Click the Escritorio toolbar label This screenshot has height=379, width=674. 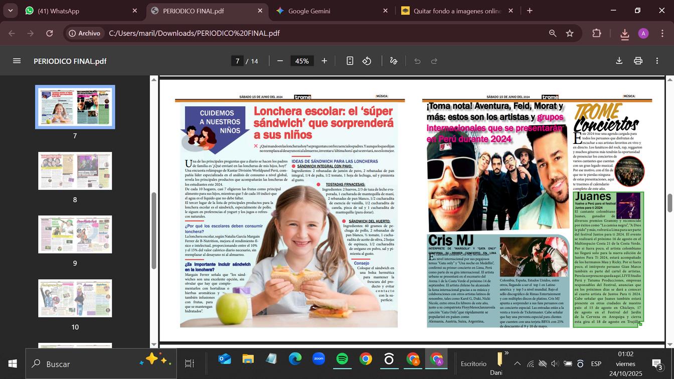coord(473,363)
